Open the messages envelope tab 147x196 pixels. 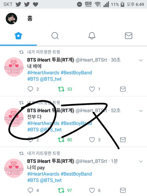(x=129, y=36)
